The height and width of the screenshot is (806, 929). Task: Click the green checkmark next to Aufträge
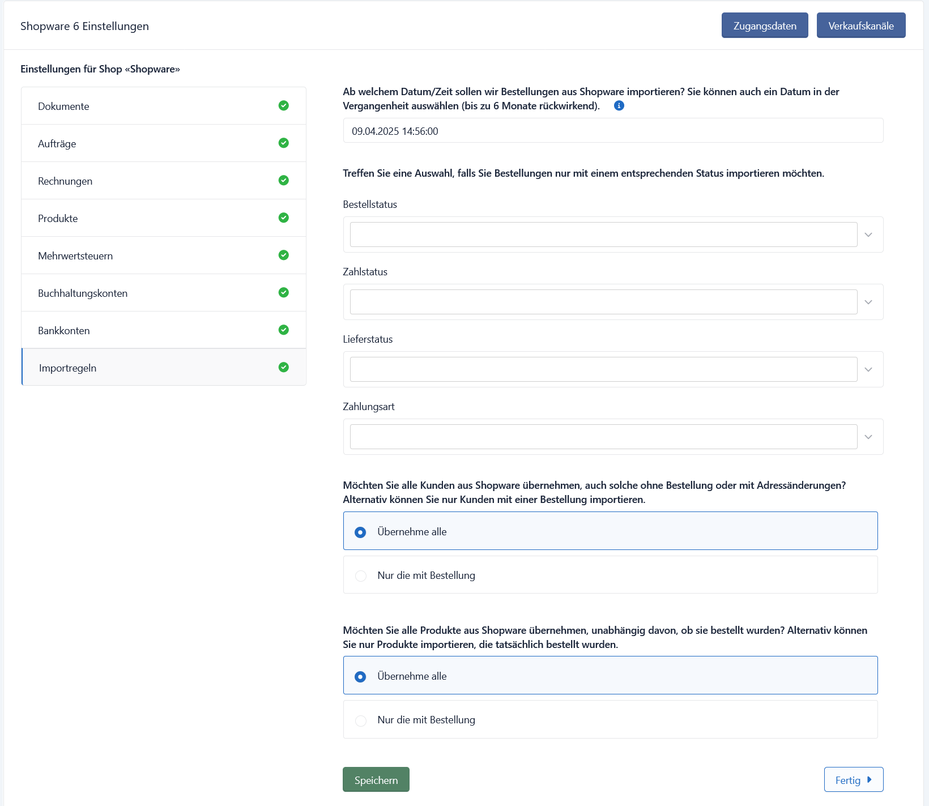point(284,143)
